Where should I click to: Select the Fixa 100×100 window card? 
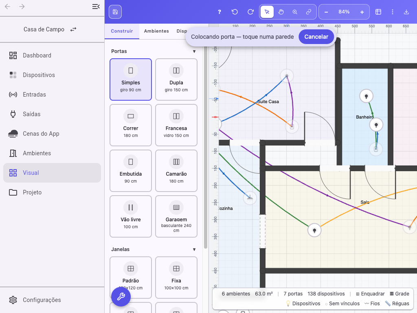(x=176, y=278)
